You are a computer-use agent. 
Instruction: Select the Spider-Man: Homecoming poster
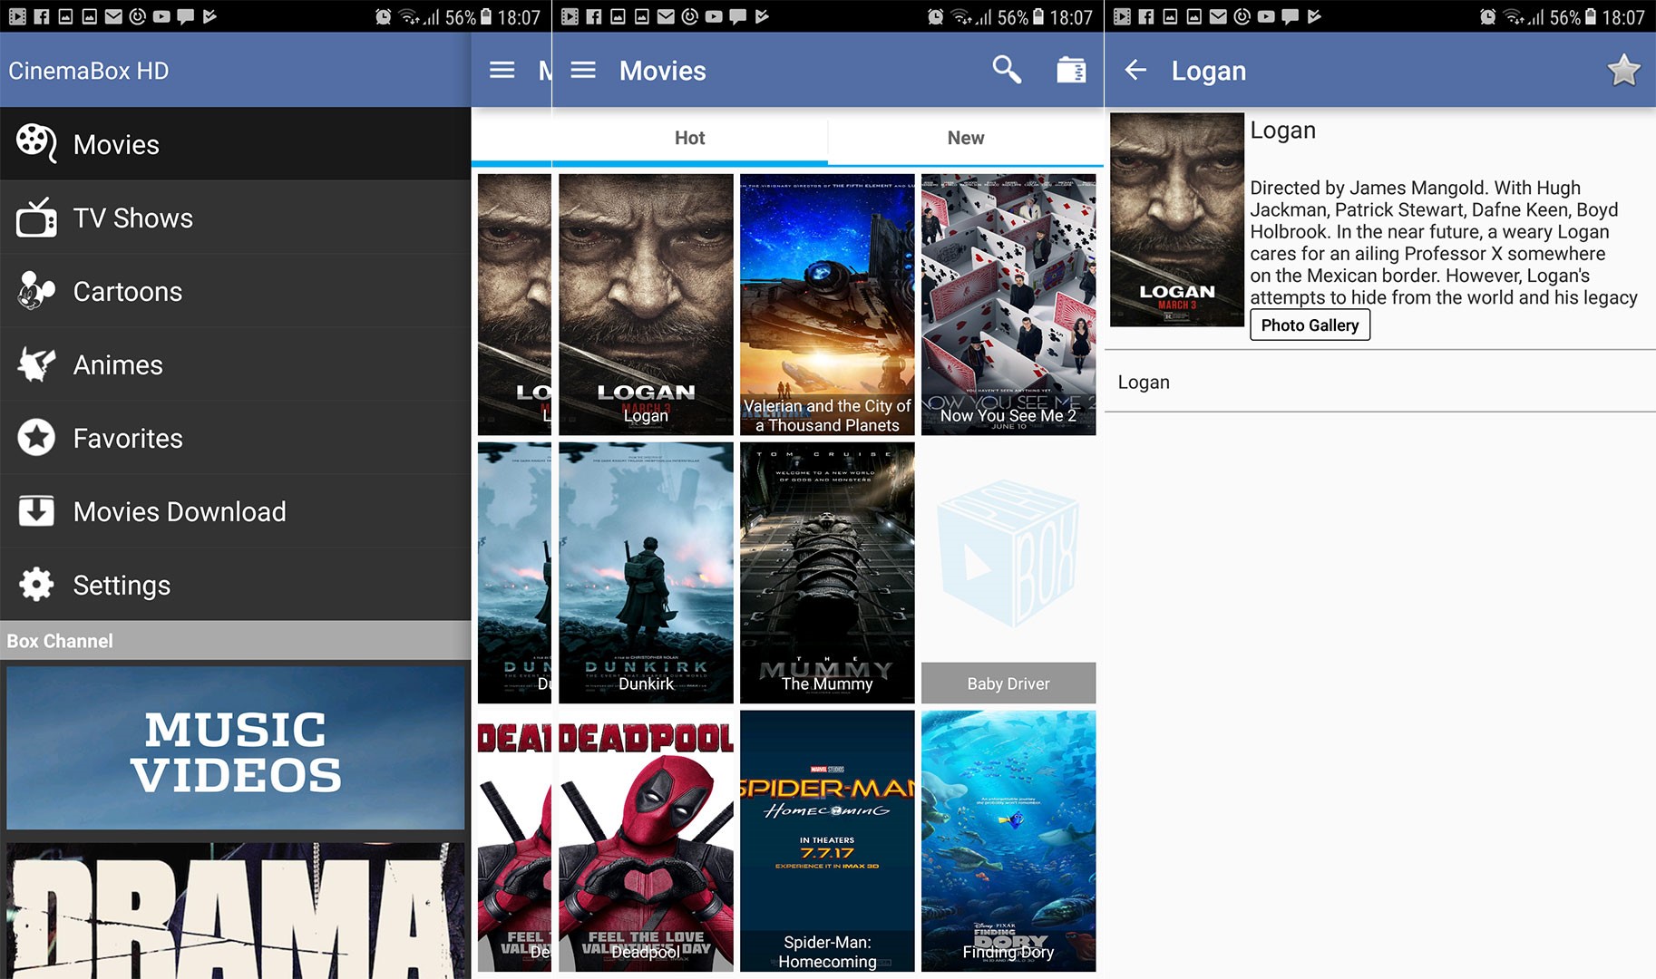(827, 841)
